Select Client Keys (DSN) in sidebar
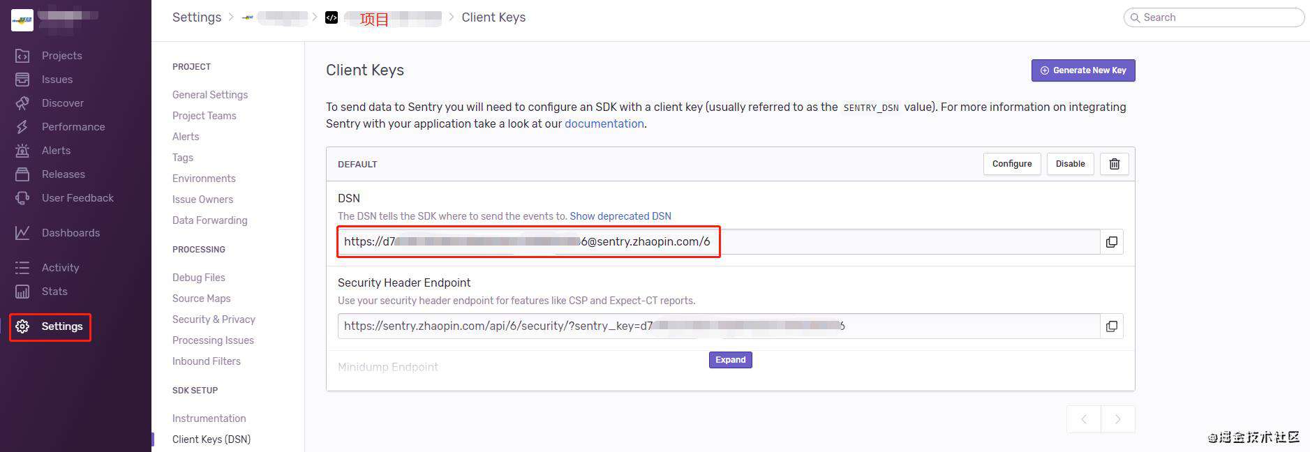Viewport: 1310px width, 452px height. coord(211,439)
